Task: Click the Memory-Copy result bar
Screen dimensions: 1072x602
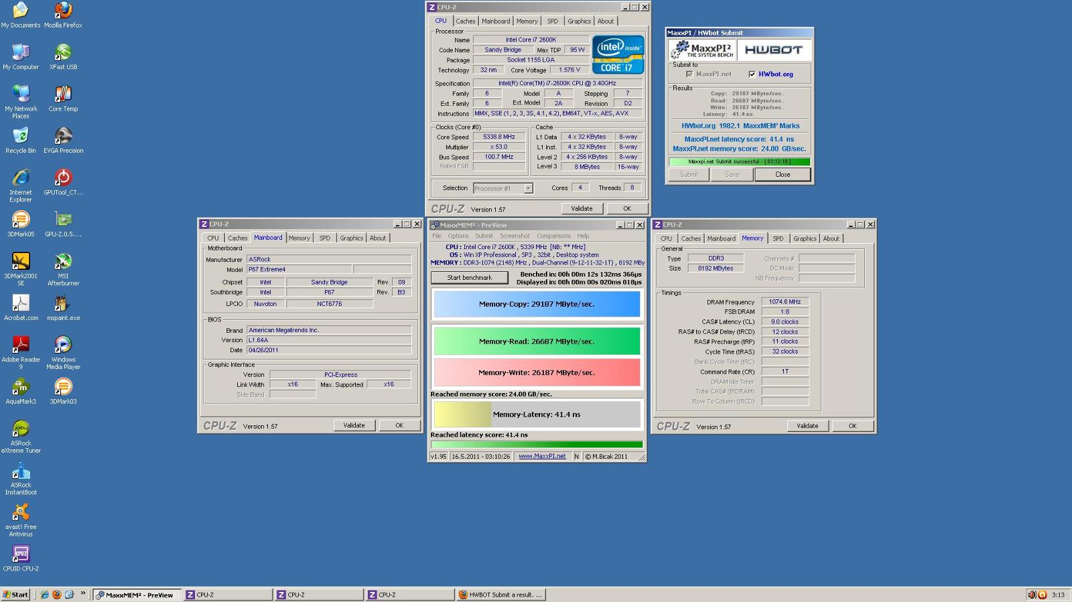Action: 537,304
